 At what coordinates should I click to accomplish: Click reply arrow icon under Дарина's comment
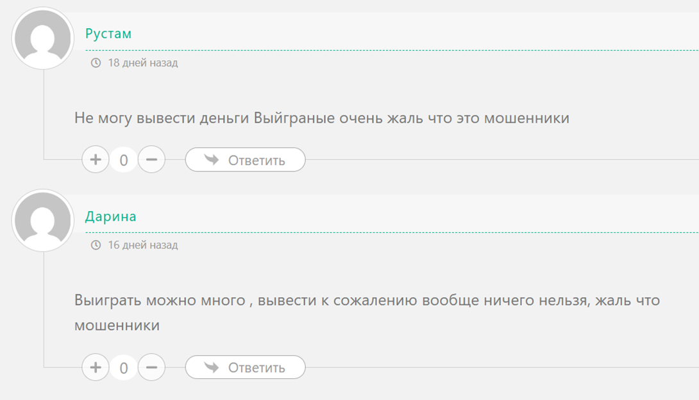[x=212, y=367]
